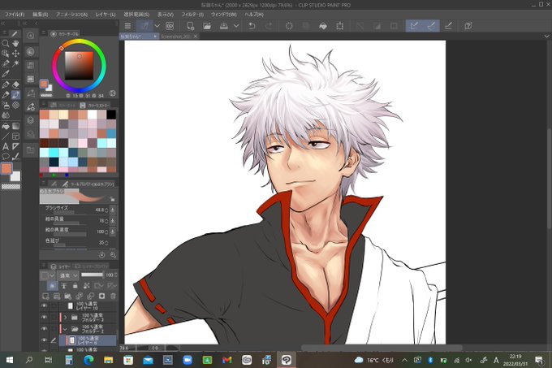Toggle visibility eye of レイヤー 6
Image resolution: width=552 pixels, height=368 pixels.
tap(44, 340)
